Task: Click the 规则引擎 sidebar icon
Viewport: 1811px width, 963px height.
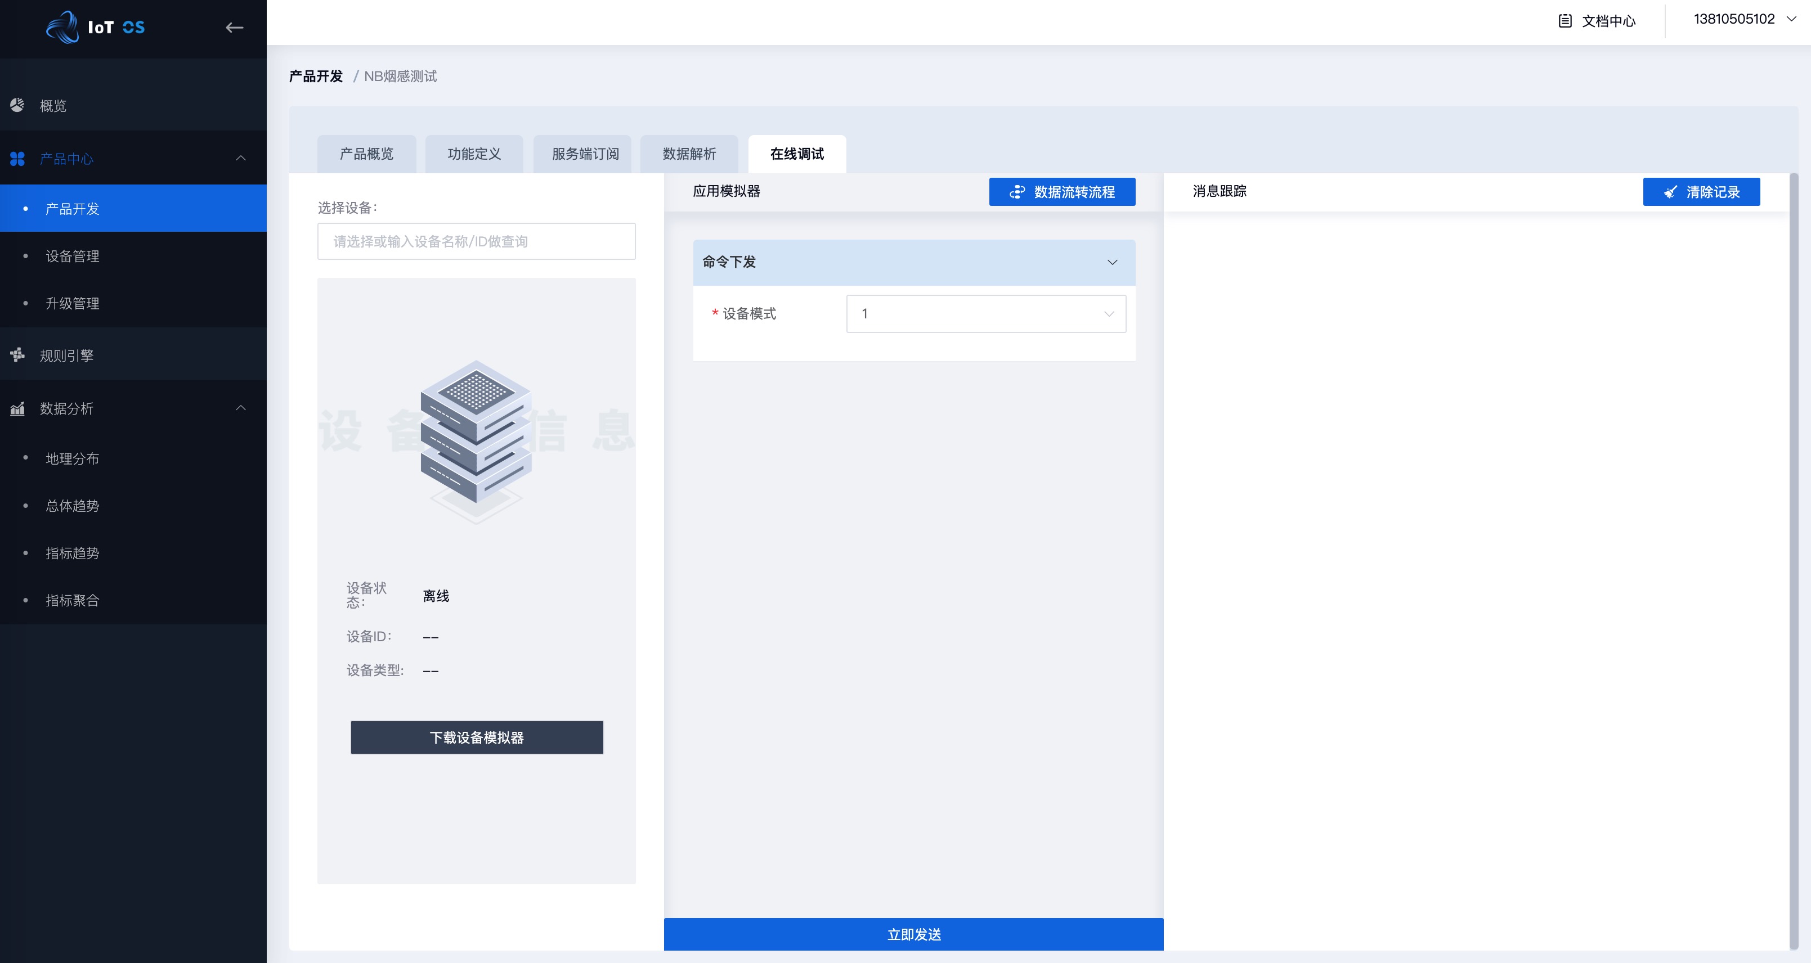Action: (x=17, y=355)
